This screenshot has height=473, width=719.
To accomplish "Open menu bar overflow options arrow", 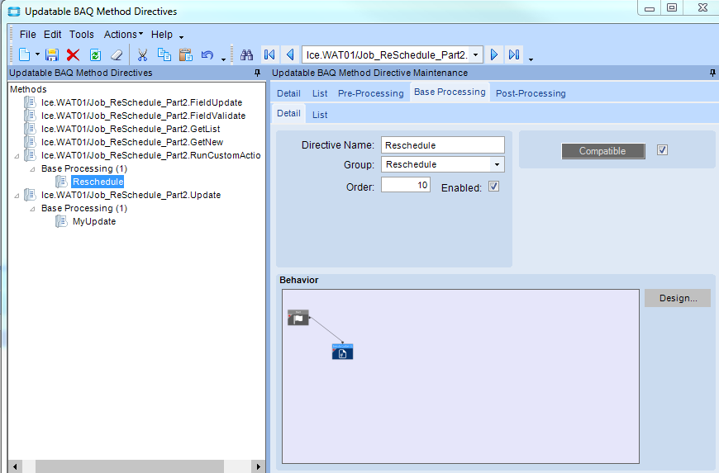I will (x=182, y=37).
